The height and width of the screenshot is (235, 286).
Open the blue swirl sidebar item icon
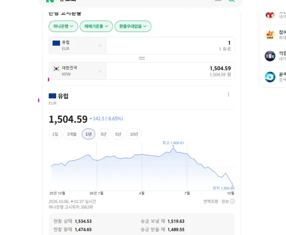click(270, 77)
